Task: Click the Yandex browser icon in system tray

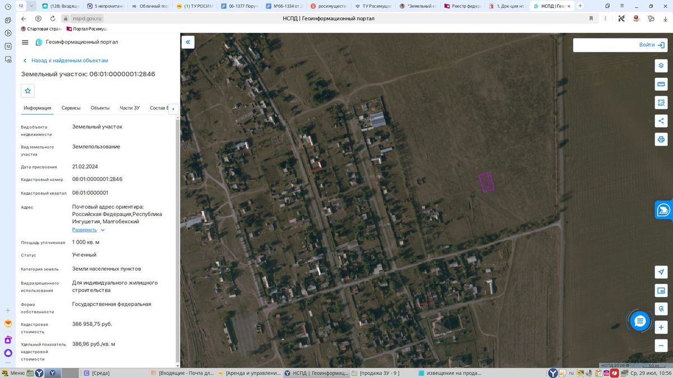Action: pyautogui.click(x=554, y=373)
